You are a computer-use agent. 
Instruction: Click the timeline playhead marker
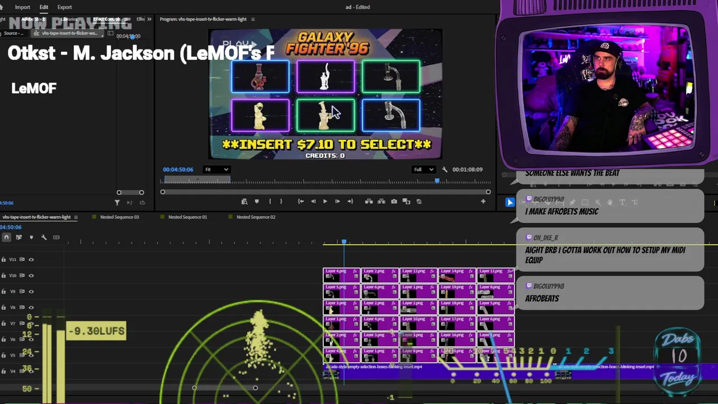tap(344, 242)
